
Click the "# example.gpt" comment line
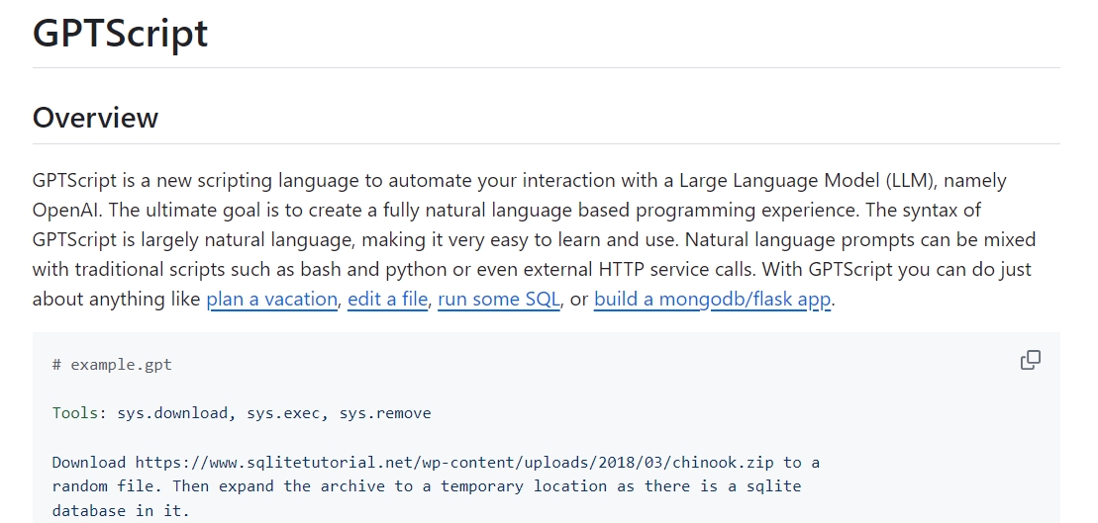(112, 365)
